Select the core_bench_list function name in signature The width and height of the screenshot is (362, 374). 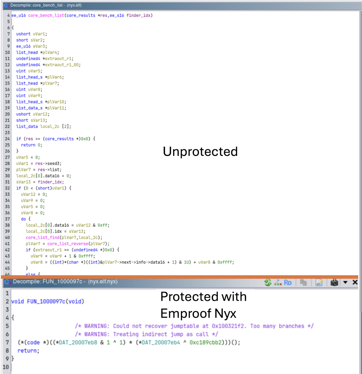[46, 15]
